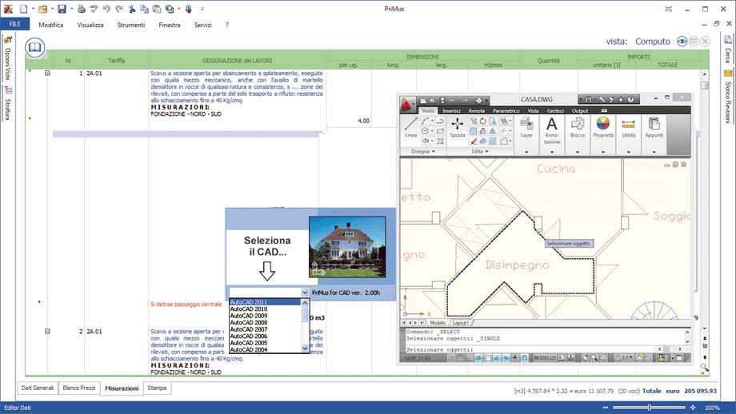This screenshot has height=414, width=736.
Task: Click the house photo thumbnail
Action: (x=347, y=247)
